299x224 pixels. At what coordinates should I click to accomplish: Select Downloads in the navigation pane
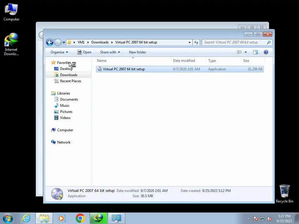click(x=68, y=75)
